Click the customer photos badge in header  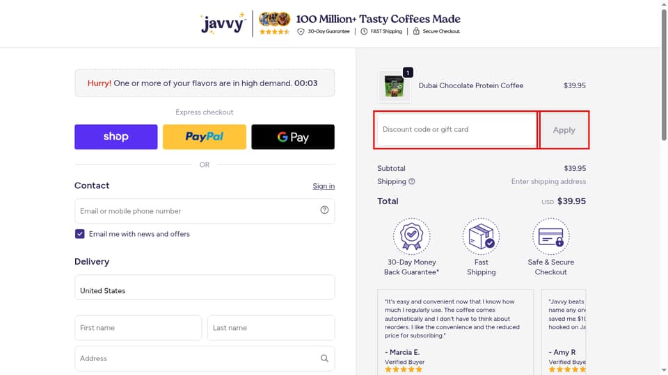coord(275,19)
